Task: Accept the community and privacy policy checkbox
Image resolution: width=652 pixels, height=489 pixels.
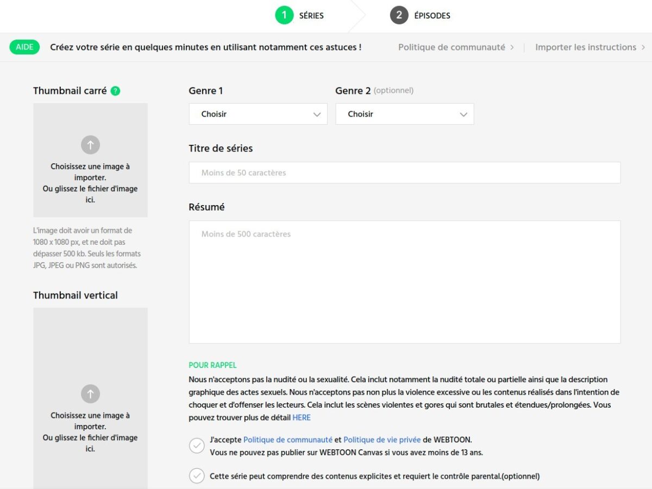Action: pos(197,445)
